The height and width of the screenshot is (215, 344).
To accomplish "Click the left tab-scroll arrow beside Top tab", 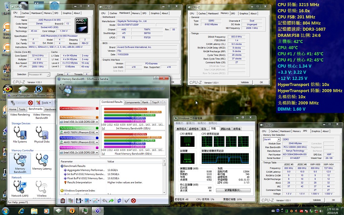I will tap(161, 102).
